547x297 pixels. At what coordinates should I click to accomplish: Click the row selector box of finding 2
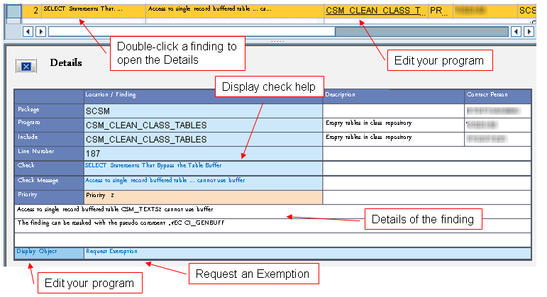pos(13,11)
